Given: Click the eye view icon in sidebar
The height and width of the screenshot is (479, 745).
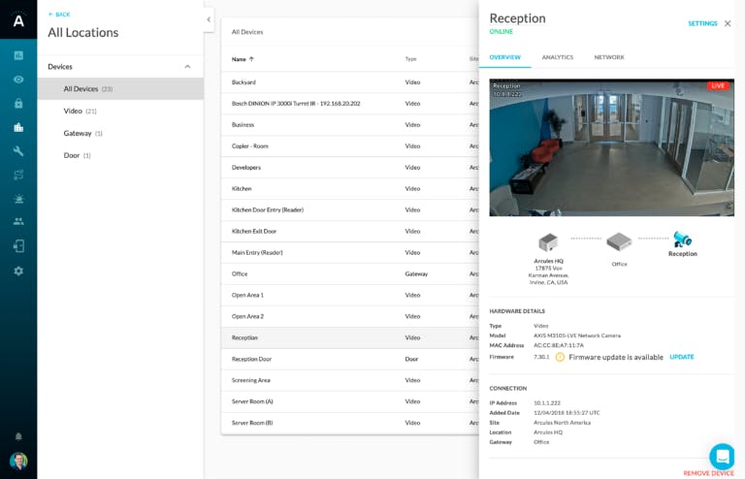Looking at the screenshot, I should 18,80.
